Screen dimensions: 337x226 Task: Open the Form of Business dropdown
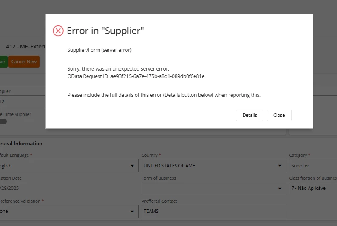[214, 189]
